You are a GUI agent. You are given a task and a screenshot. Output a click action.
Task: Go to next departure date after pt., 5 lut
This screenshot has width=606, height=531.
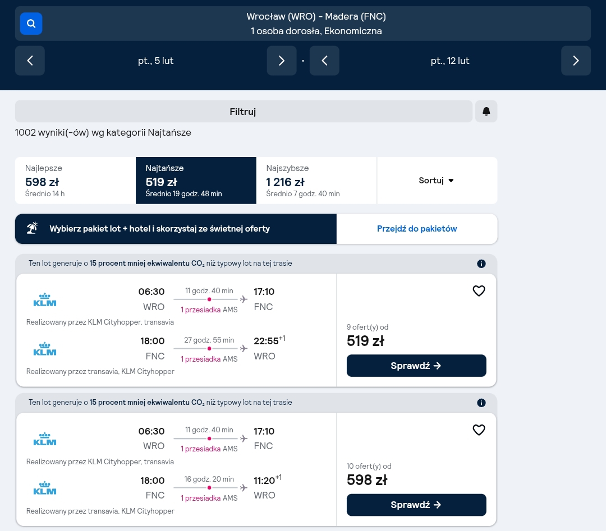[x=281, y=61]
